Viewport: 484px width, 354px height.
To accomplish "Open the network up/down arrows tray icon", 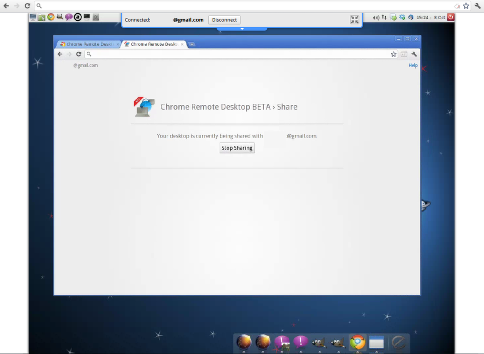I will click(384, 17).
